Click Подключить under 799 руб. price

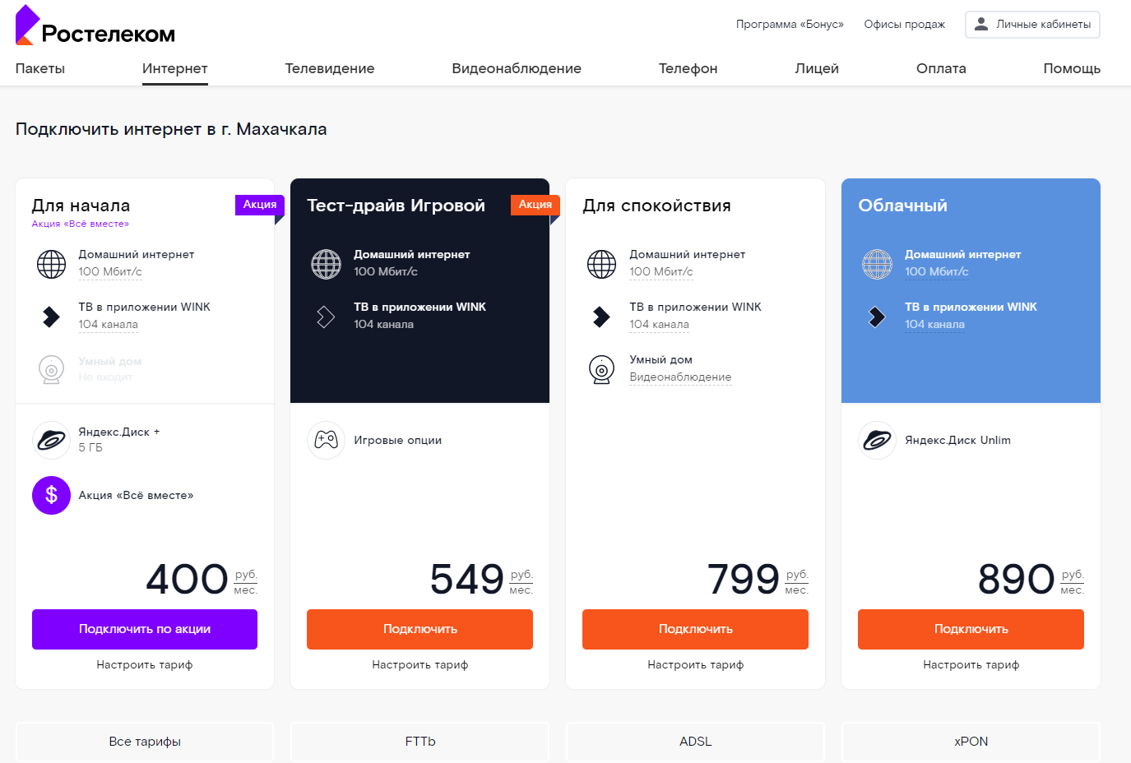point(695,629)
